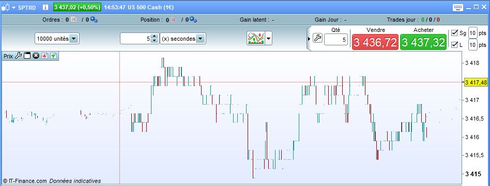Image resolution: width=490 pixels, height=186 pixels.
Task: Decrease the timeframe value with the down arrow
Action: (x=155, y=41)
